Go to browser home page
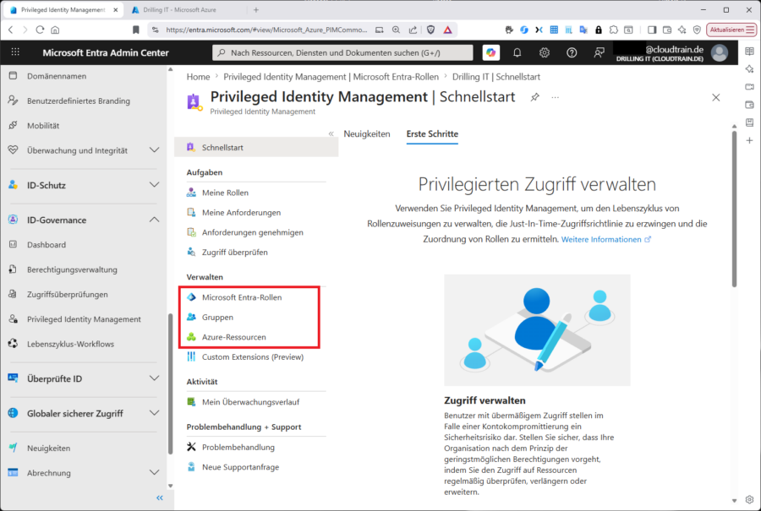 click(55, 30)
